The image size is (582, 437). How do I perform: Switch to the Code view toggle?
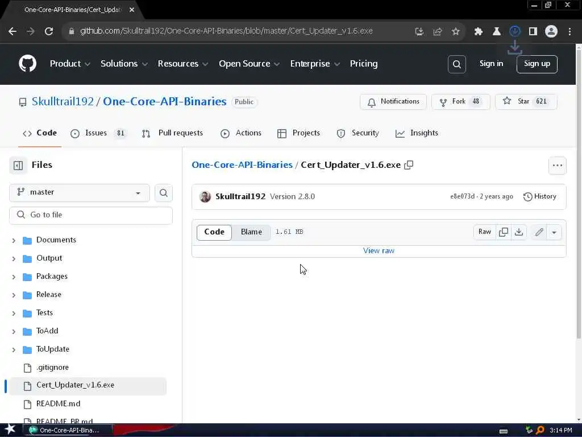point(214,232)
